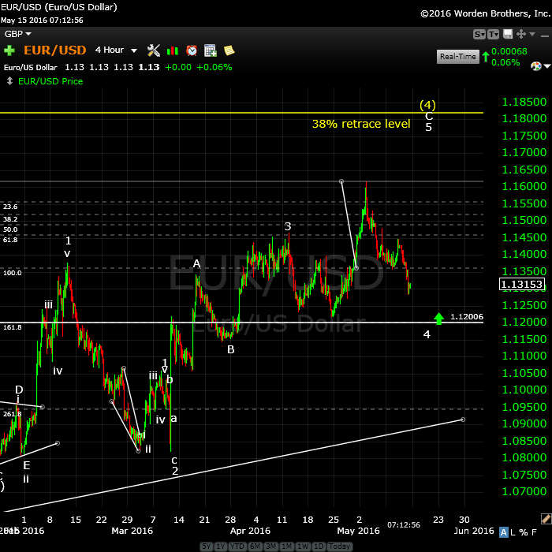The image size is (552, 552).
Task: Open the T dropdown button
Action: pos(493,34)
